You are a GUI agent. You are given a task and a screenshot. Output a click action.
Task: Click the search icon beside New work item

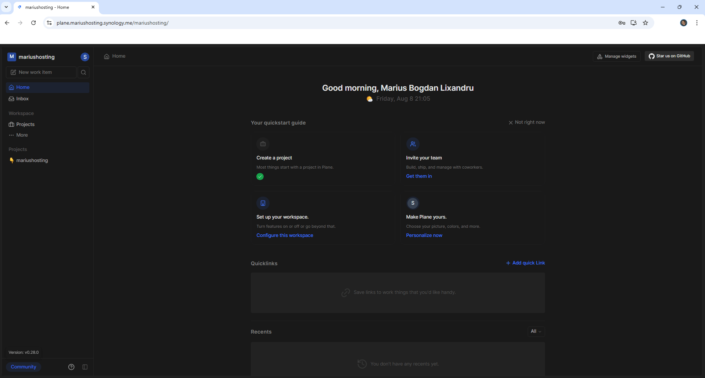pos(83,72)
